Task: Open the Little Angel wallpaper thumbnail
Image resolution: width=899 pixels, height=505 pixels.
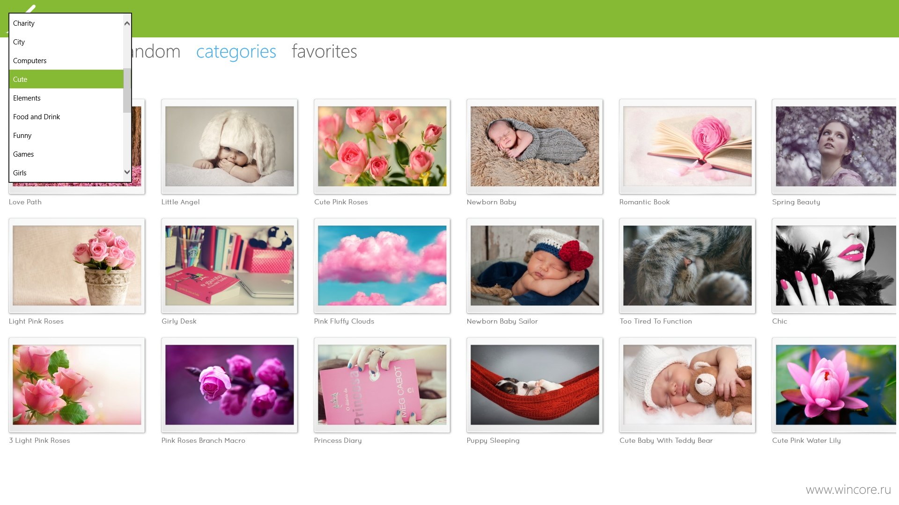Action: coord(229,146)
